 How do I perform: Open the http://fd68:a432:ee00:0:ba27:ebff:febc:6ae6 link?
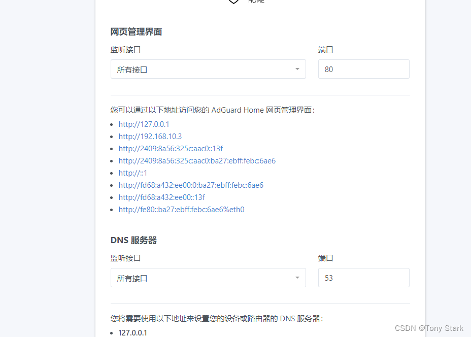coord(191,185)
